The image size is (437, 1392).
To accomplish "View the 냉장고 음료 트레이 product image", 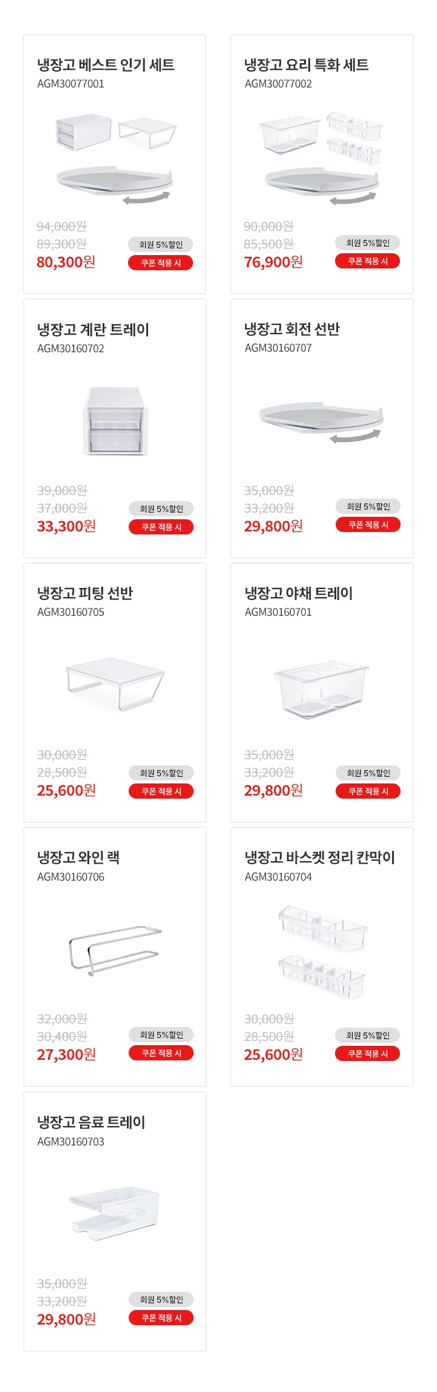I will [x=115, y=1212].
